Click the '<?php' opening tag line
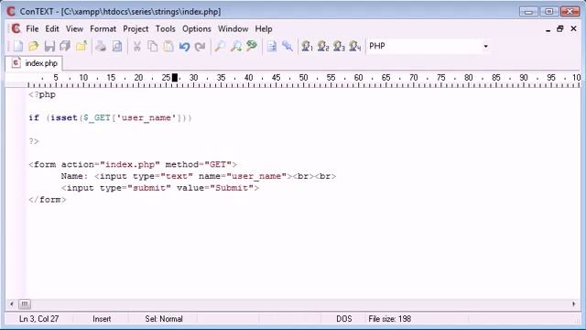586x330 pixels. (42, 94)
